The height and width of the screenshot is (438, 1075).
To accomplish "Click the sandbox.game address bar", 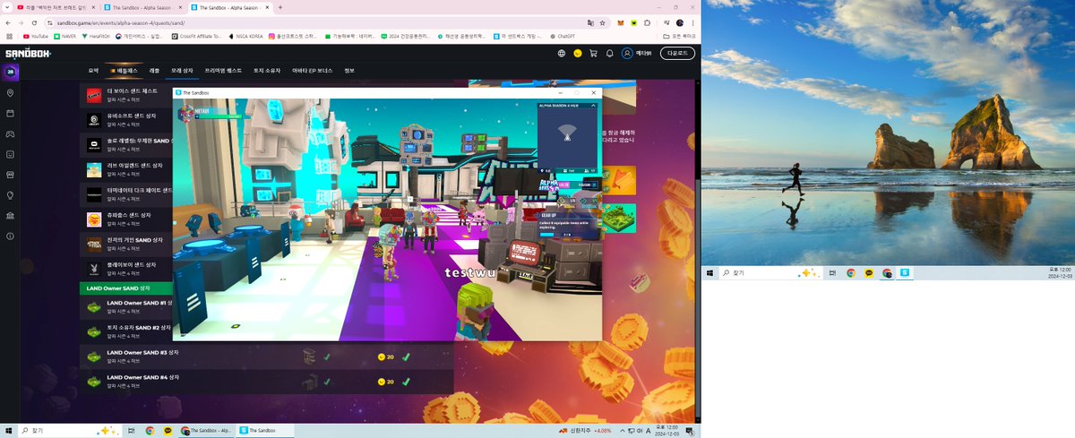I will (x=327, y=21).
